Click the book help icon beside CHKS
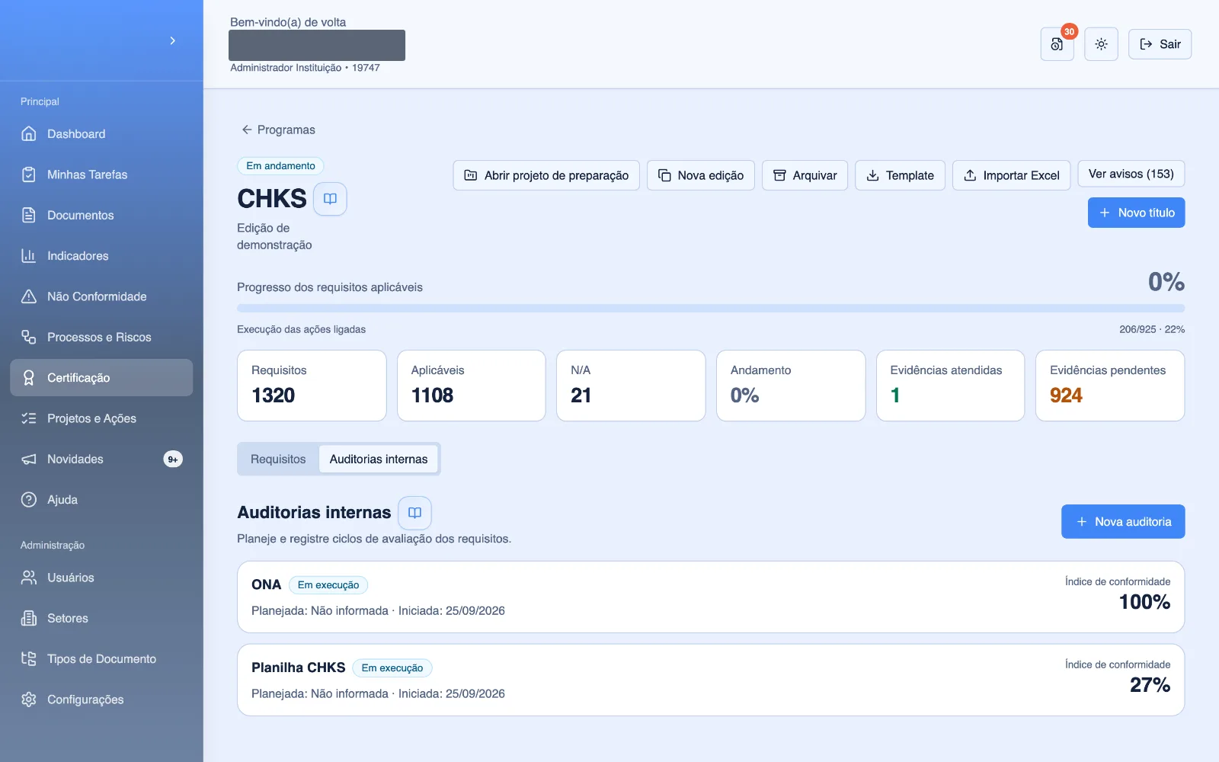The height and width of the screenshot is (762, 1219). click(x=330, y=199)
